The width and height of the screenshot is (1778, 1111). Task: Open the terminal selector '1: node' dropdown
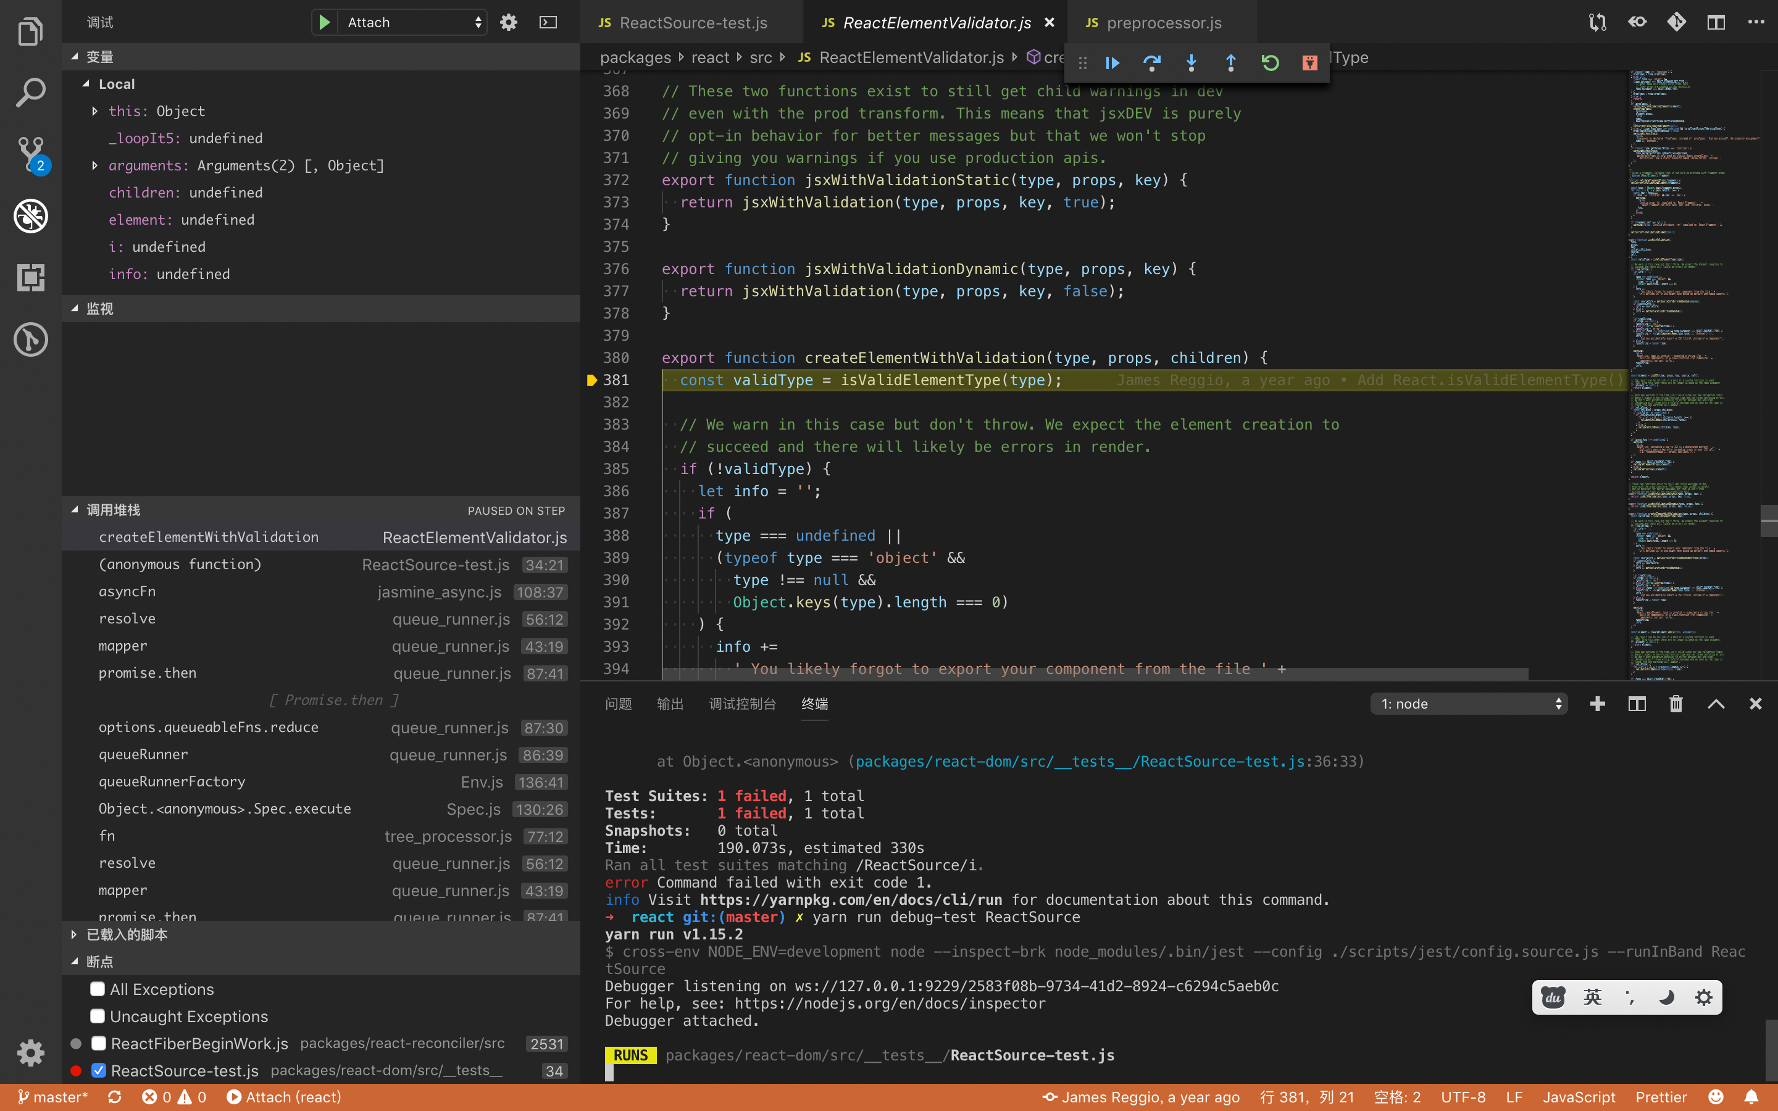pos(1469,703)
